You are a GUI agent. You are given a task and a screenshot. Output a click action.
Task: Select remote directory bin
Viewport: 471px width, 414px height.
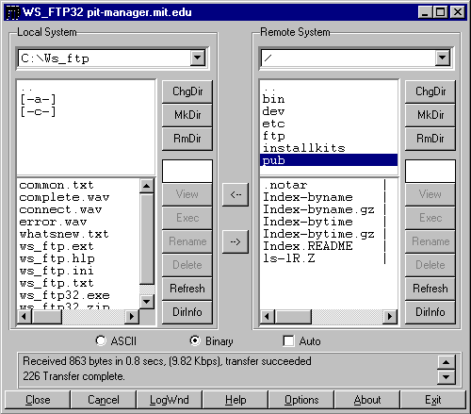point(273,99)
